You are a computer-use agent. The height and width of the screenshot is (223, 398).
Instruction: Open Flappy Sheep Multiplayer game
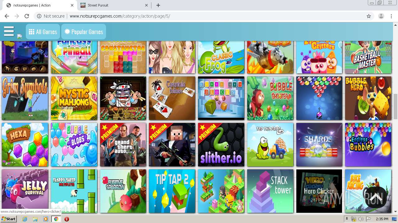[74, 191]
